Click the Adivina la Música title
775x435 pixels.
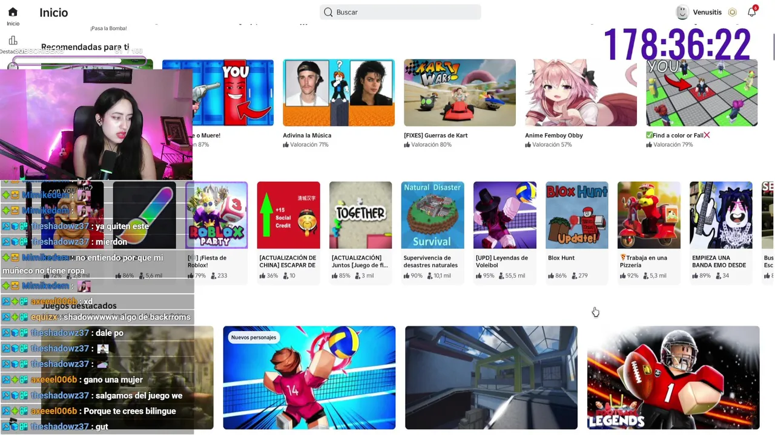coord(307,135)
